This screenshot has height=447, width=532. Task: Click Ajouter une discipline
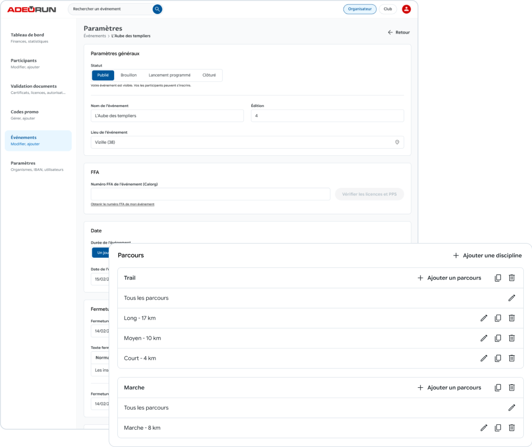[x=487, y=256]
